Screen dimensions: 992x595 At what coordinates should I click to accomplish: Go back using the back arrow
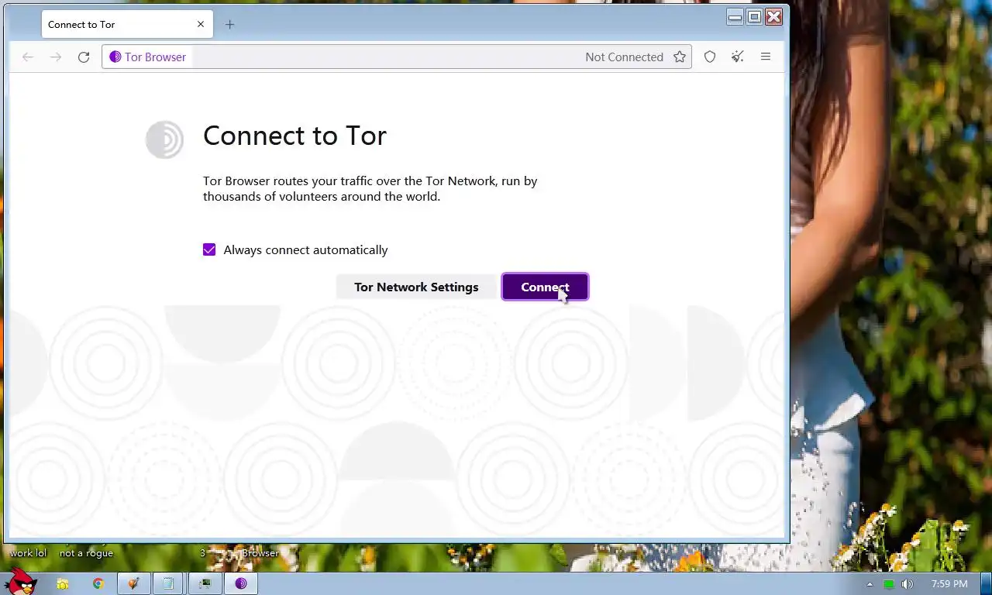tap(28, 57)
